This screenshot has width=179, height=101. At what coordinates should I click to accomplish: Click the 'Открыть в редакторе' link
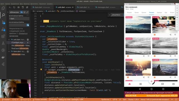tap(18, 35)
